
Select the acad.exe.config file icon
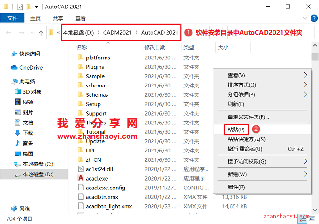tap(81, 188)
